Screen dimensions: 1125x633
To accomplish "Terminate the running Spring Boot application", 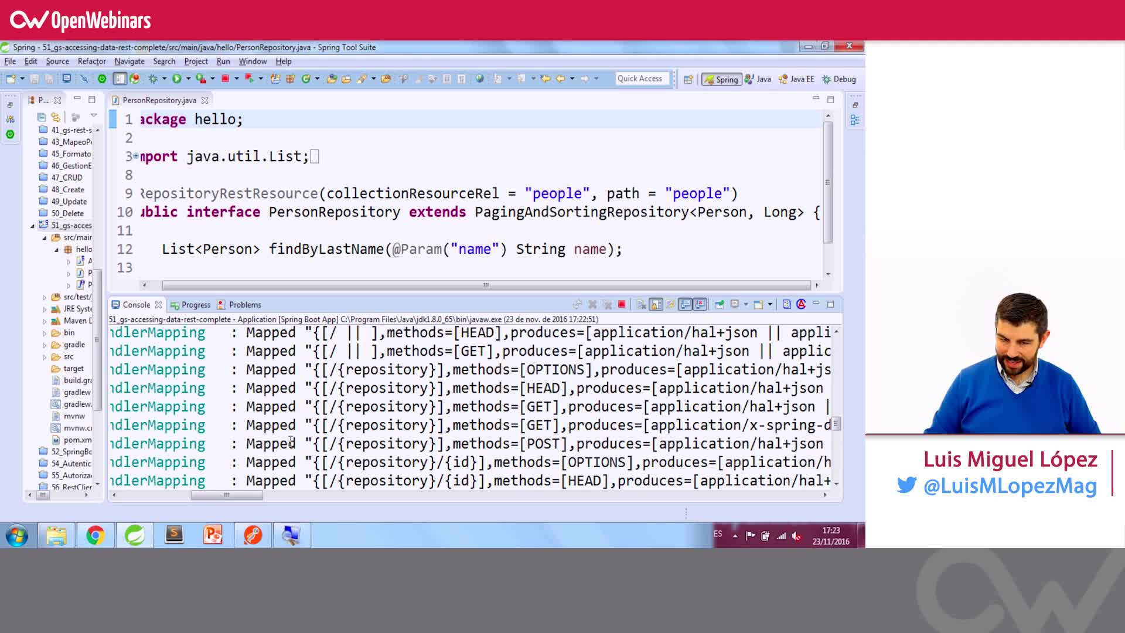I will tap(622, 304).
